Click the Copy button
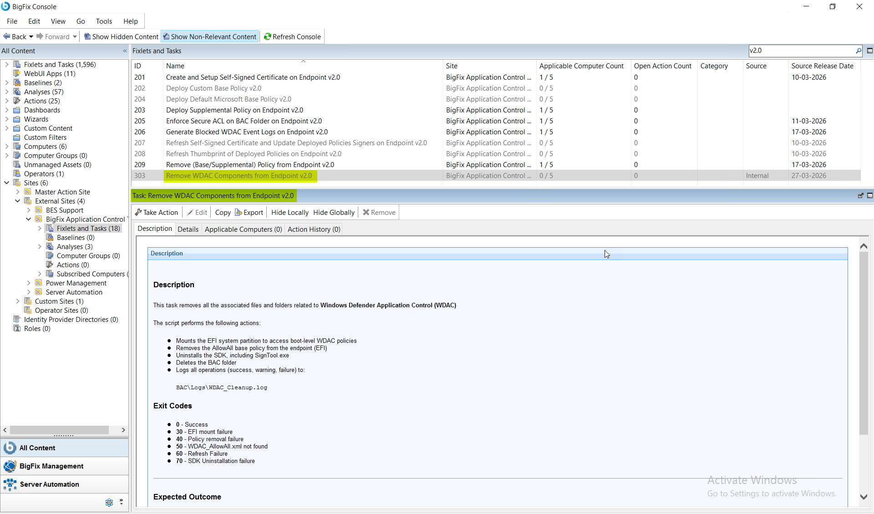Image resolution: width=874 pixels, height=514 pixels. [x=223, y=212]
